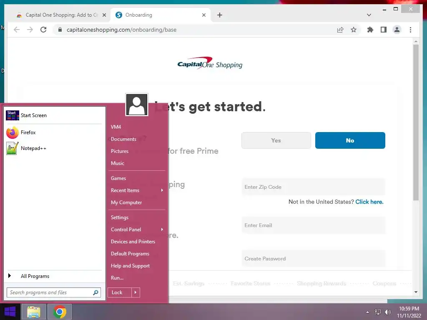Click the search magnifier icon
This screenshot has width=427, height=320.
pyautogui.click(x=95, y=292)
